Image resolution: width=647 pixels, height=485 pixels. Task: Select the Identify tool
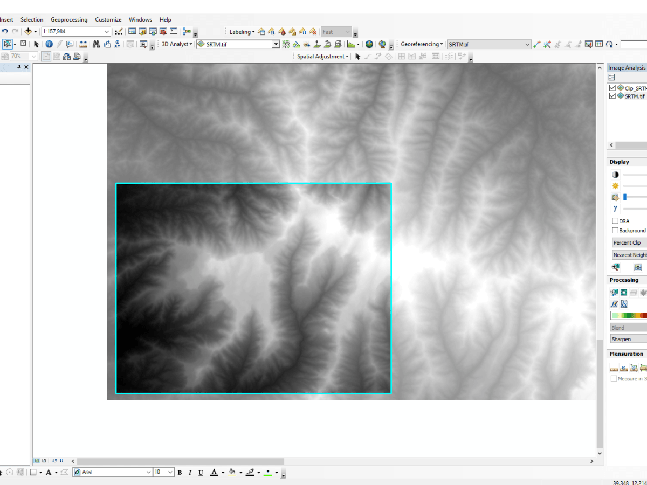[49, 44]
